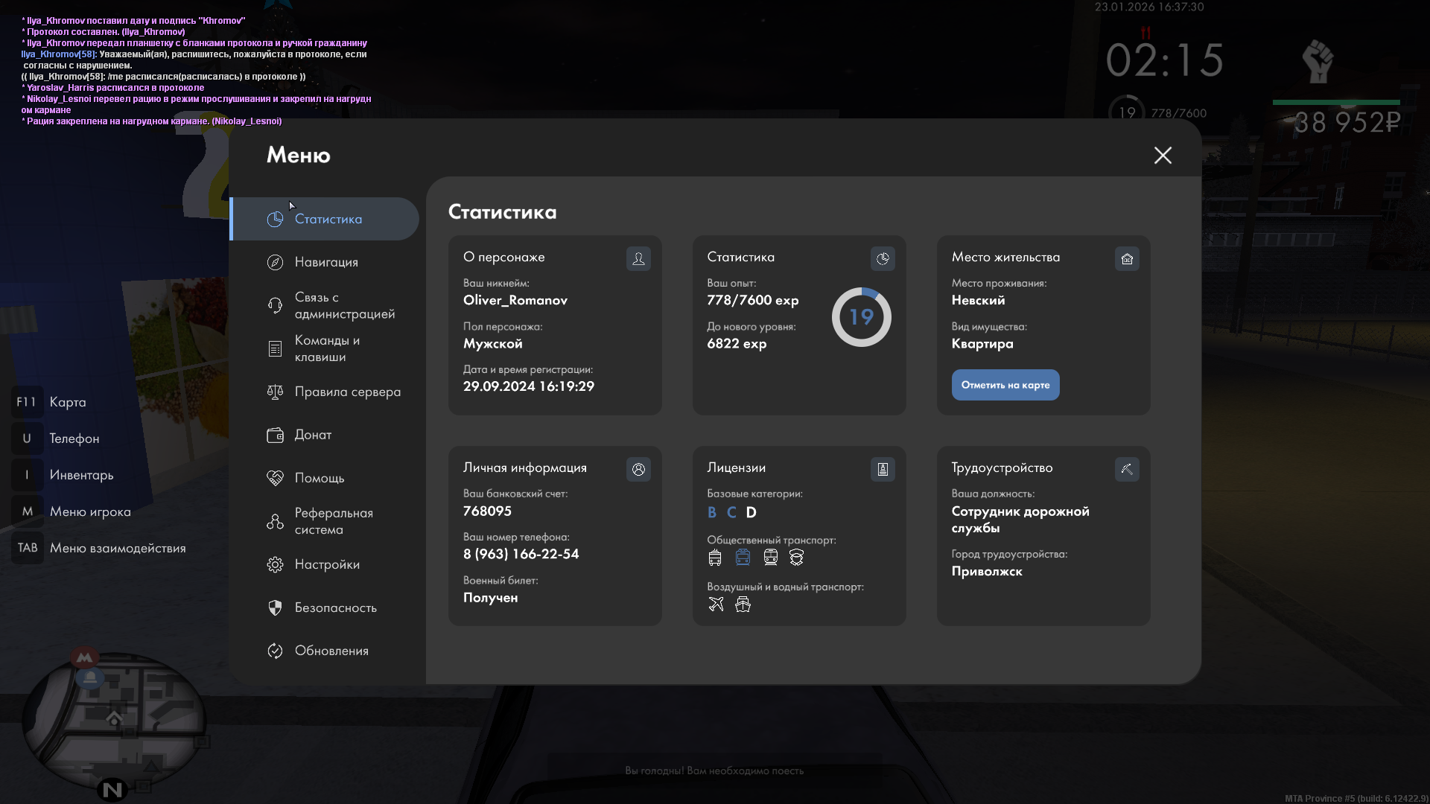
Task: Click the airplane license icon
Action: pyautogui.click(x=716, y=604)
